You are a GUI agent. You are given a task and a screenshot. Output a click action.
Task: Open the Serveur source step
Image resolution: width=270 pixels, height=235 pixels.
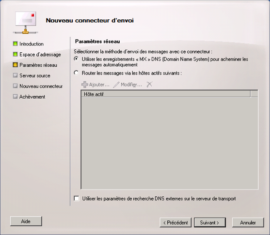[x=35, y=75]
